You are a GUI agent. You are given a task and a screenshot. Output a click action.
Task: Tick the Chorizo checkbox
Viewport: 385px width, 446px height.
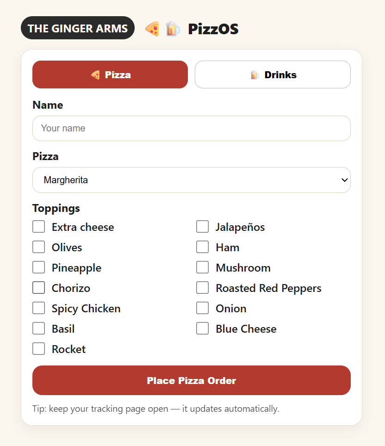point(39,288)
